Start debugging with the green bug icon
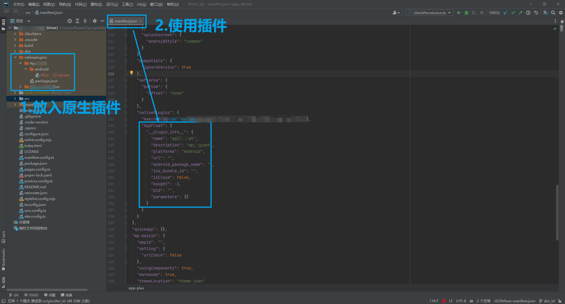Image resolution: width=565 pixels, height=304 pixels. point(466,13)
